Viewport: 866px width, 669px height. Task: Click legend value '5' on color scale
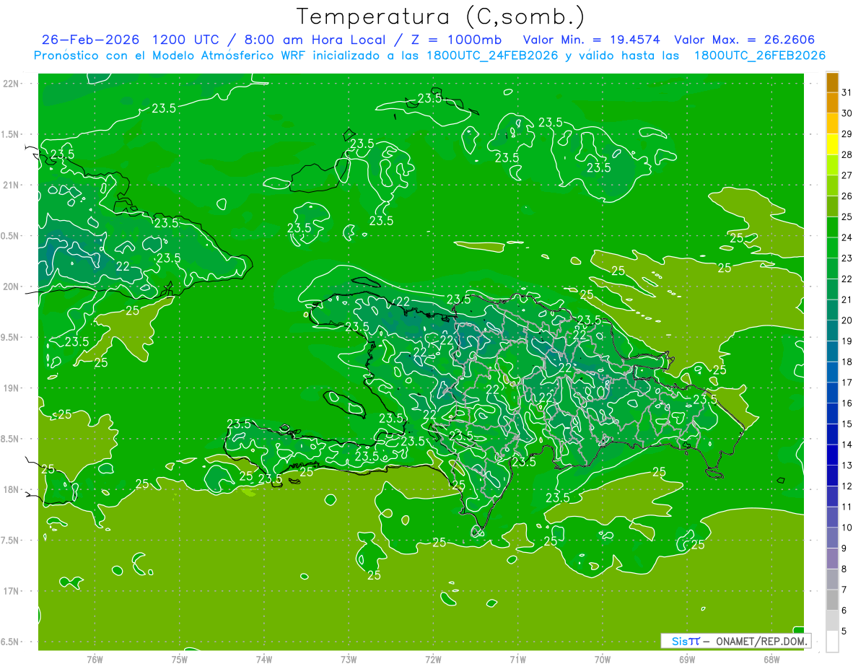(x=844, y=631)
